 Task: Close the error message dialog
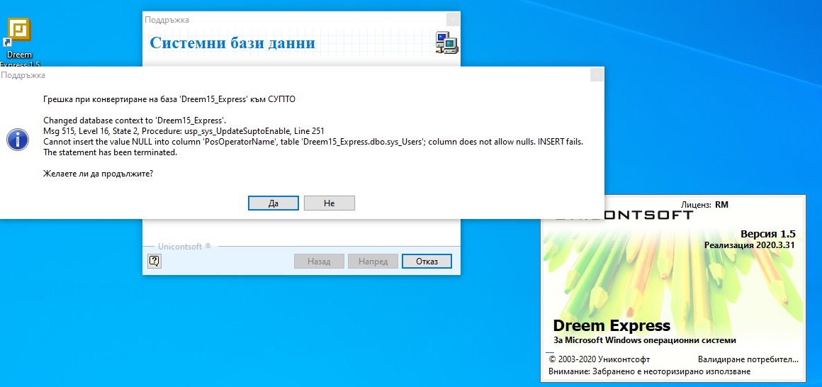tap(597, 75)
